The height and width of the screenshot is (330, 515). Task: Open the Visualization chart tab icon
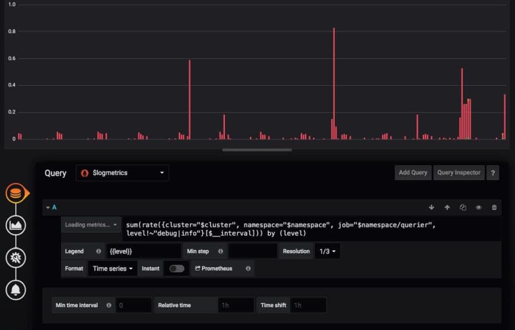point(16,225)
